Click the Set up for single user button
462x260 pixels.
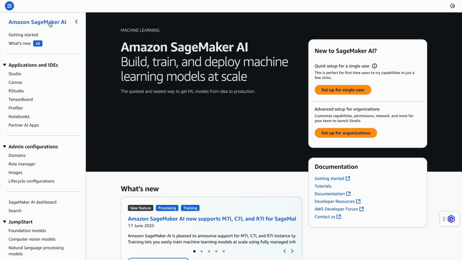coord(343,90)
